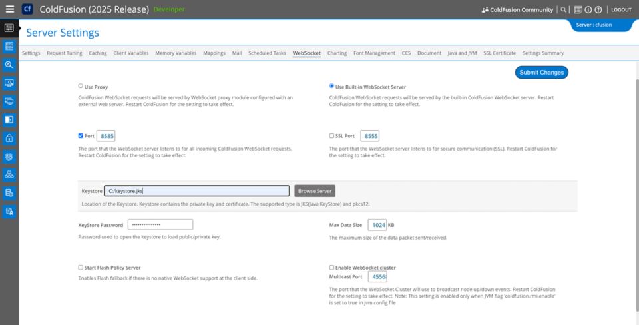This screenshot has width=639, height=325.
Task: Open the Java and JVM tab
Action: click(x=462, y=53)
